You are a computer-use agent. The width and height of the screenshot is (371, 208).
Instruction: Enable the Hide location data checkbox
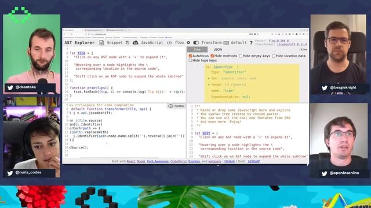coord(274,56)
